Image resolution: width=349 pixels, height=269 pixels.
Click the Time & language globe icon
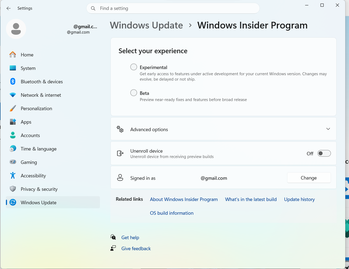pos(13,149)
